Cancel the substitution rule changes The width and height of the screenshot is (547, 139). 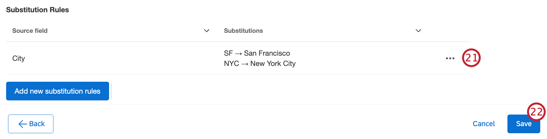coord(484,124)
